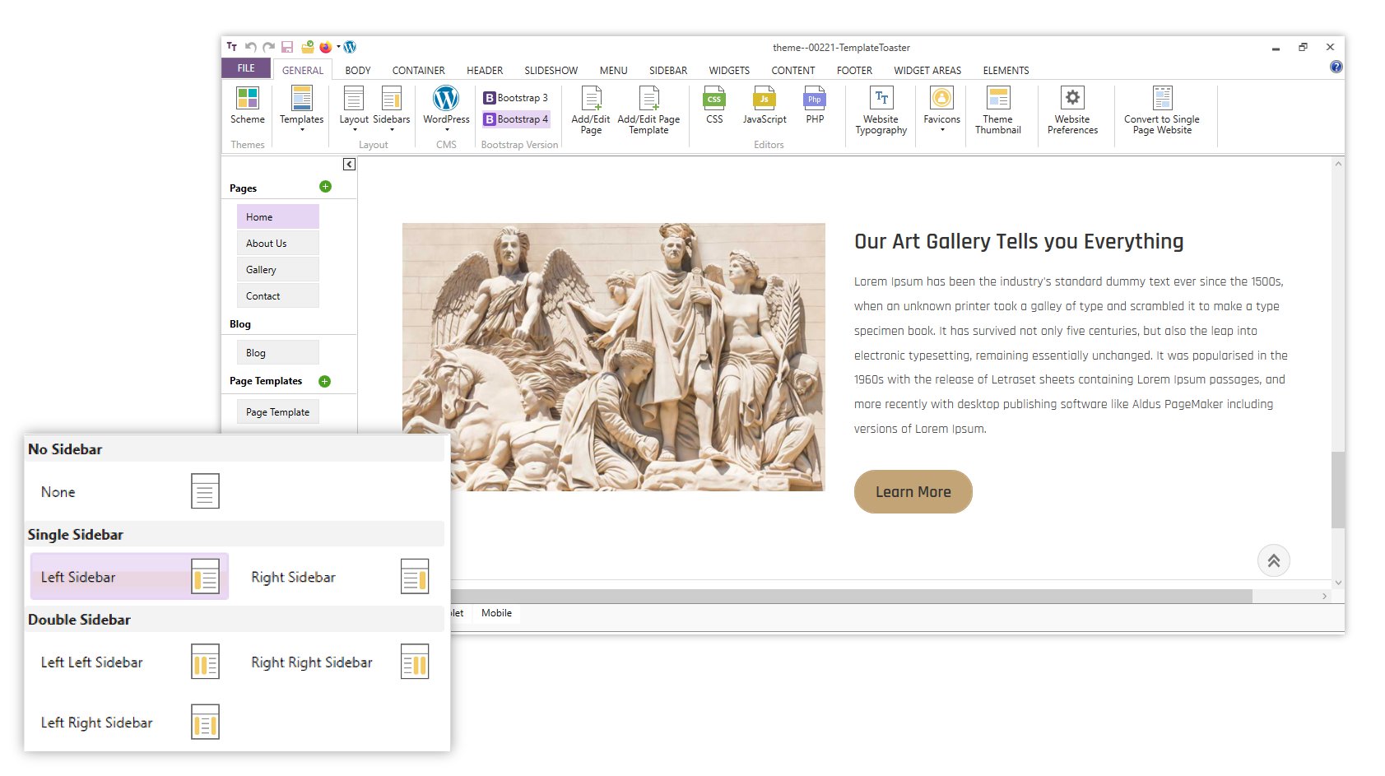Screen dimensions: 1385x776
Task: Switch to the SLIDESHOW ribbon tab
Action: (551, 71)
